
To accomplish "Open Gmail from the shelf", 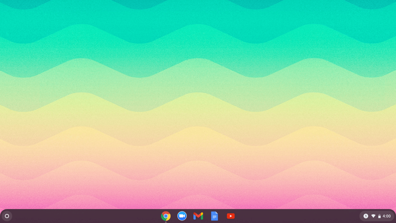I will tap(198, 216).
